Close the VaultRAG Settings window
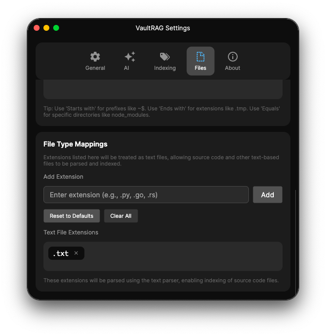The image size is (326, 336). (37, 28)
